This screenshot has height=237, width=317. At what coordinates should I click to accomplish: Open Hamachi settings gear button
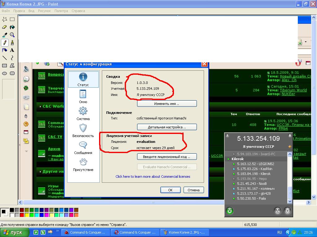(287, 211)
